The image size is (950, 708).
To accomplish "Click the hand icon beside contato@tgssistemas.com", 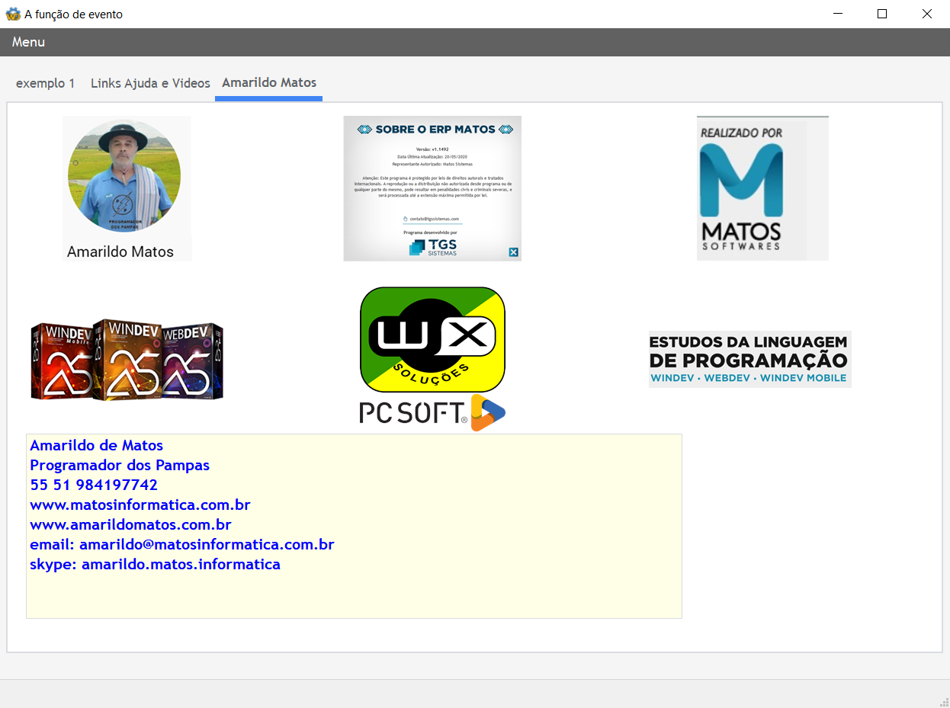I will 406,219.
